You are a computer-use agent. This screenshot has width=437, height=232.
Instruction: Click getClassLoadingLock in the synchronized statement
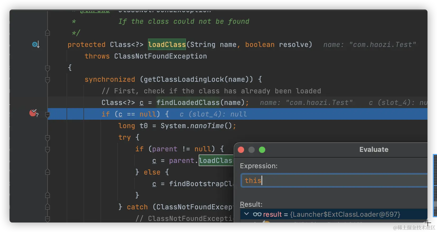tap(184, 79)
